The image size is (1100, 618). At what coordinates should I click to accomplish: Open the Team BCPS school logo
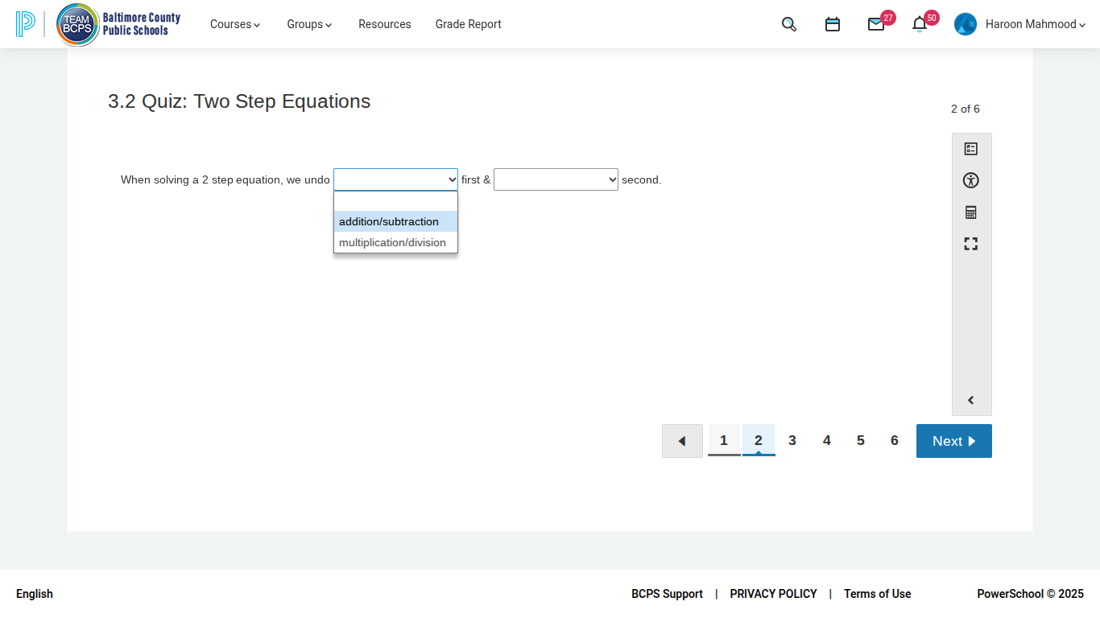(119, 24)
